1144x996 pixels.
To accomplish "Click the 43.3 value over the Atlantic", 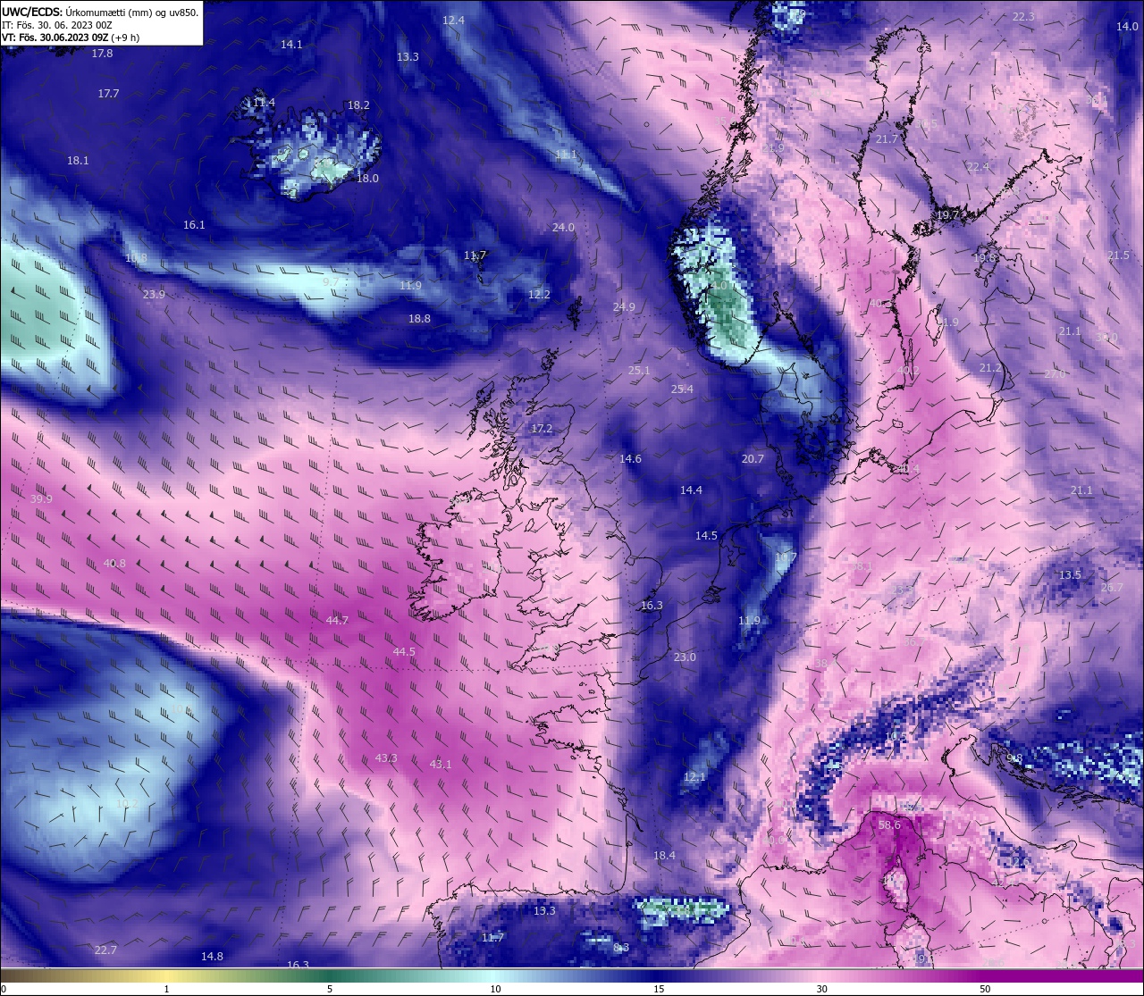I will pos(386,758).
